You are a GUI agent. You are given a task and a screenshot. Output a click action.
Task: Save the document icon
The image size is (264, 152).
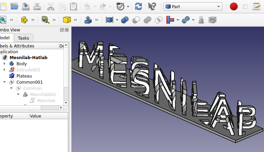(x=26, y=7)
